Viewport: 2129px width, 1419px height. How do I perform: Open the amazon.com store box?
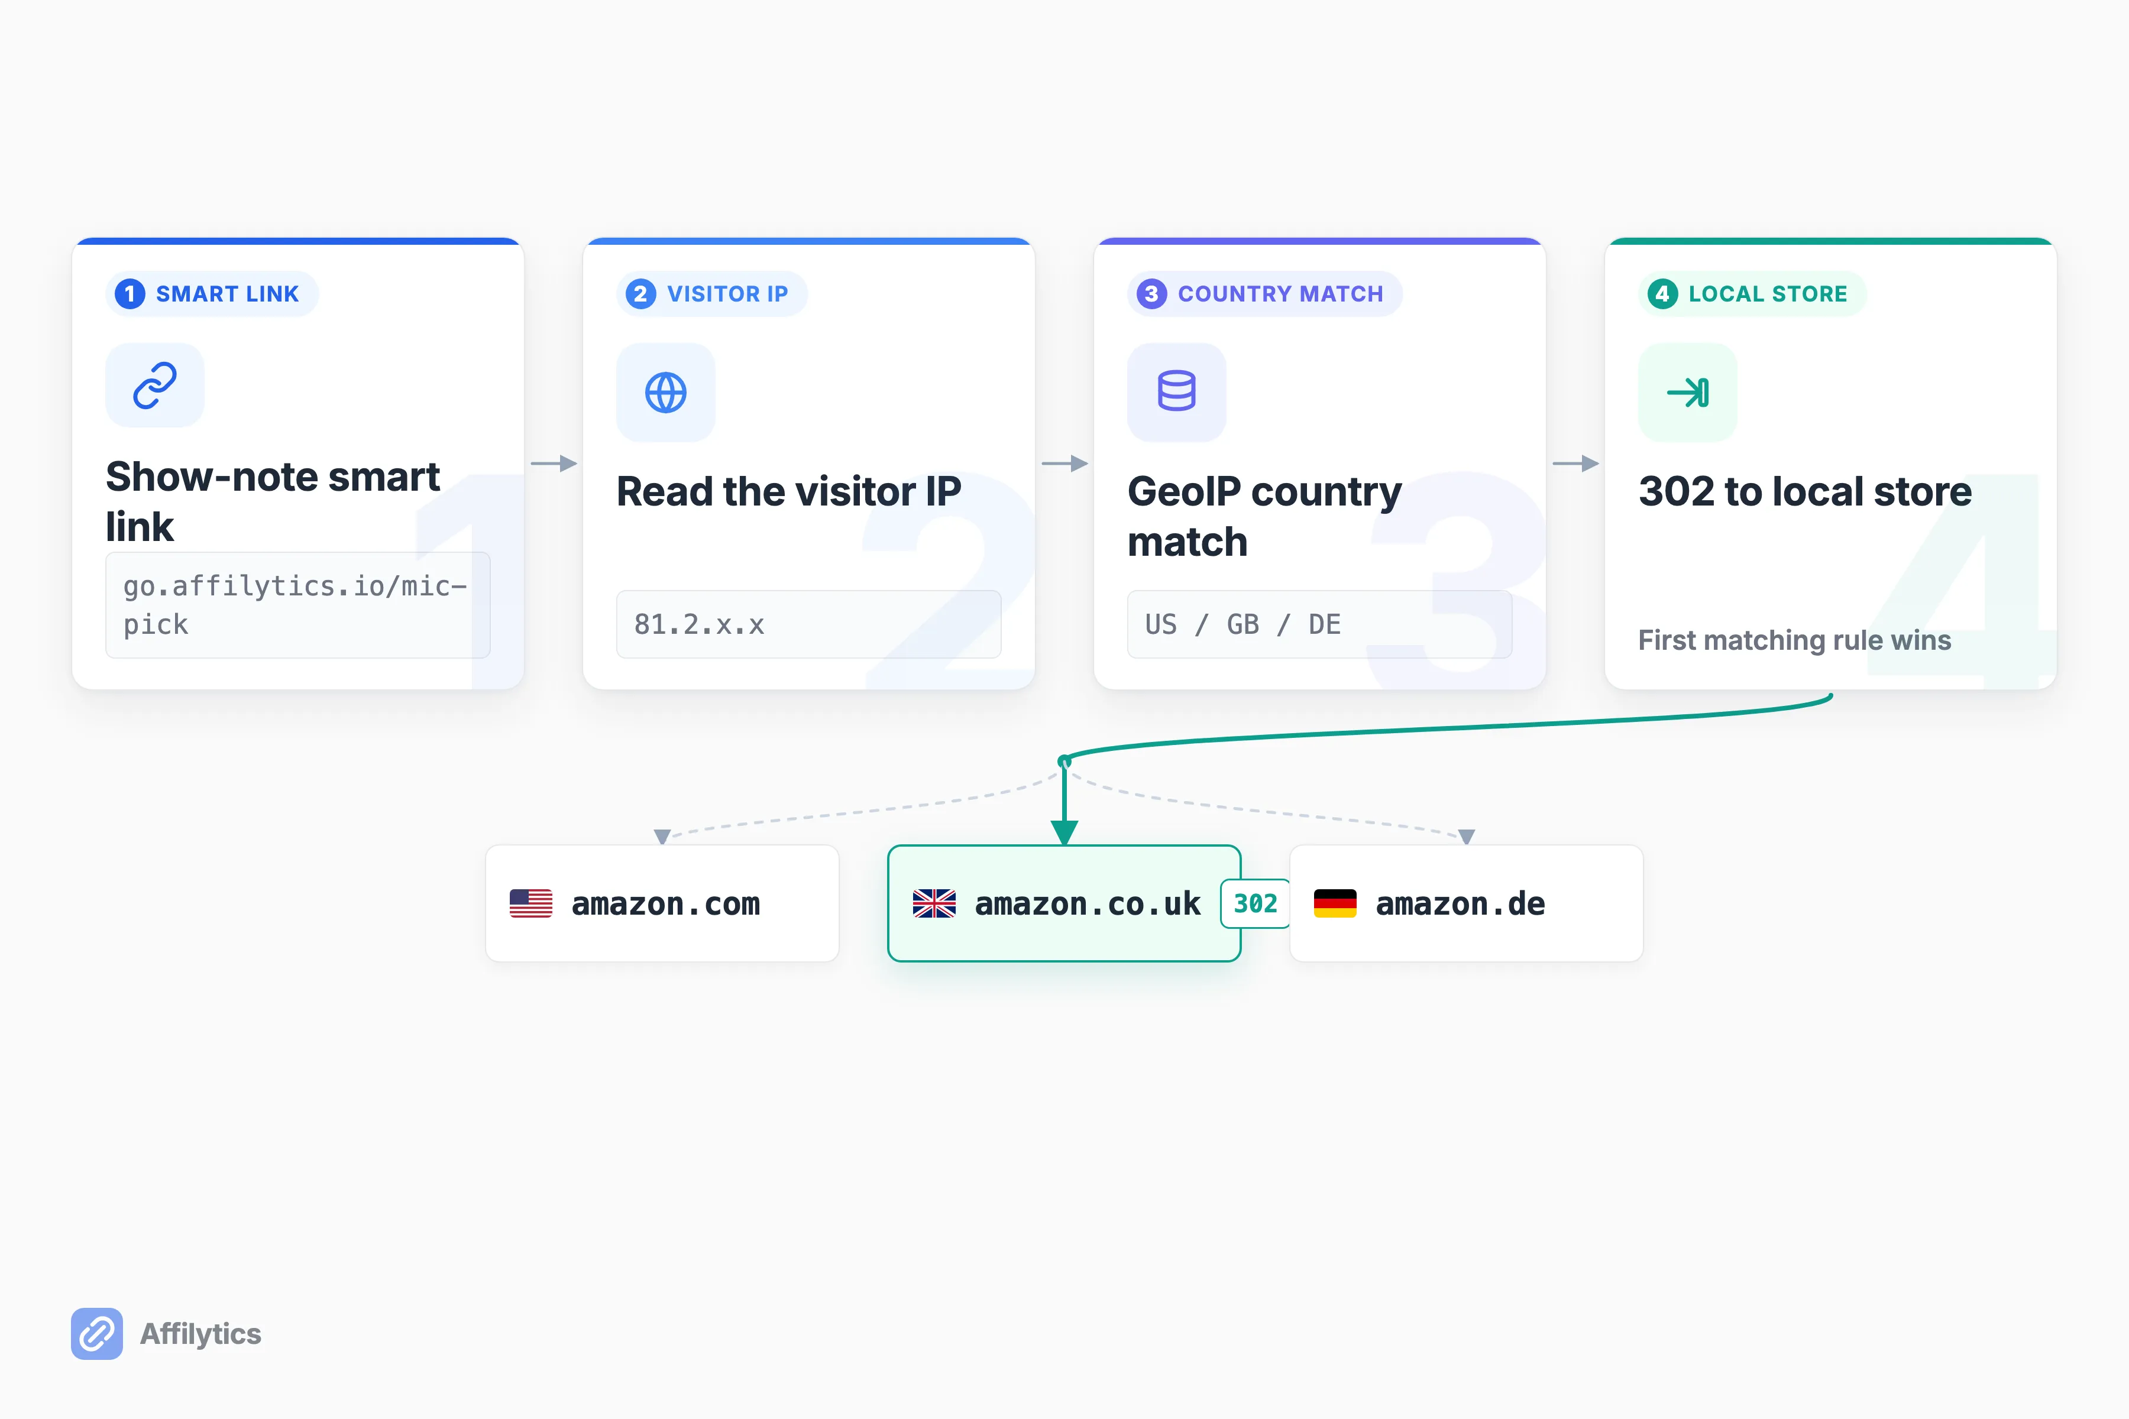662,903
